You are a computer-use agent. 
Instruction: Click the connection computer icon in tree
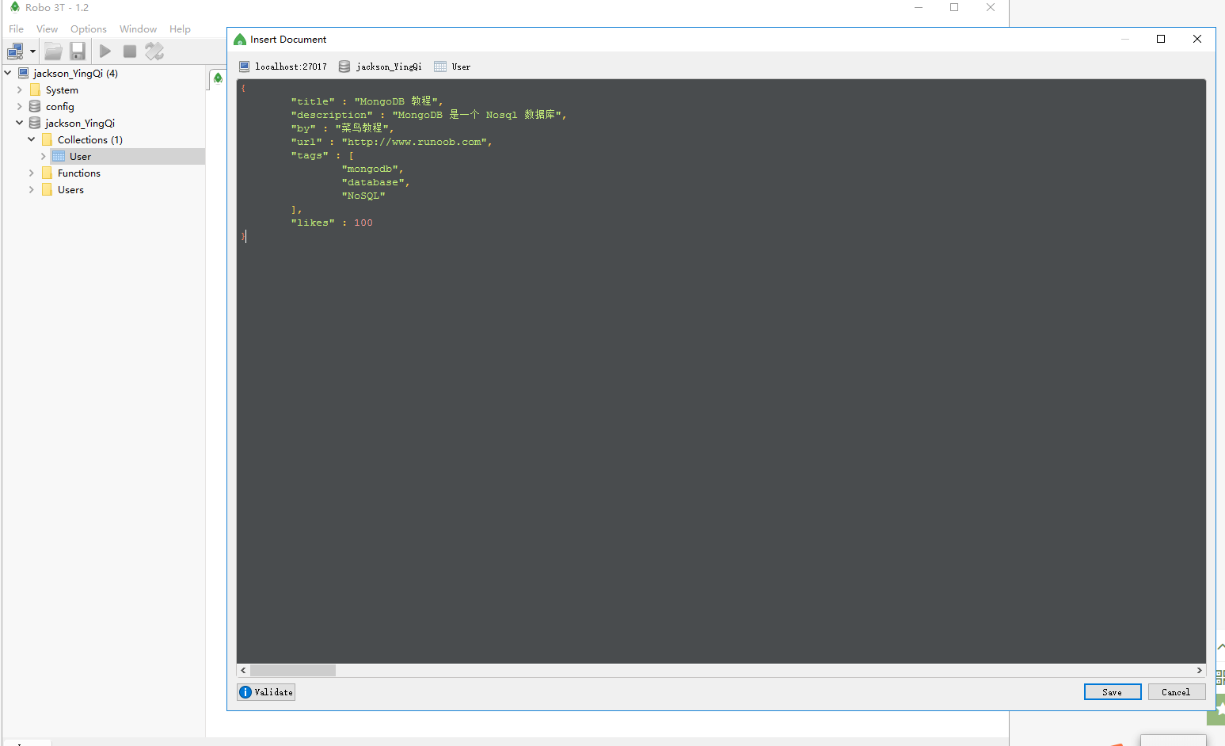click(x=24, y=73)
